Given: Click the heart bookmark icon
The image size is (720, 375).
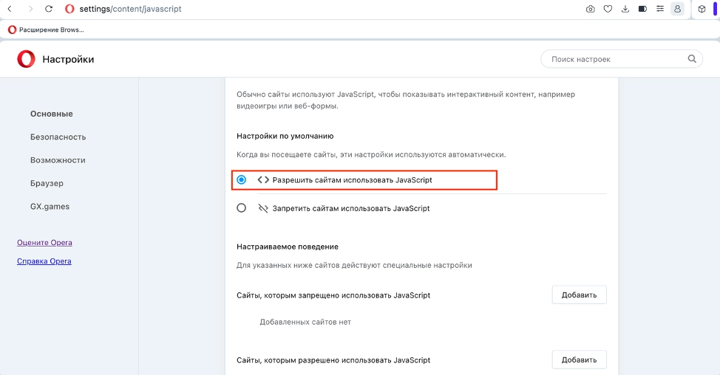Looking at the screenshot, I should (608, 9).
